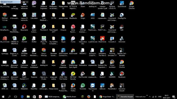Launch uTorrent from the desktop
The image size is (177, 99).
coord(24,40)
